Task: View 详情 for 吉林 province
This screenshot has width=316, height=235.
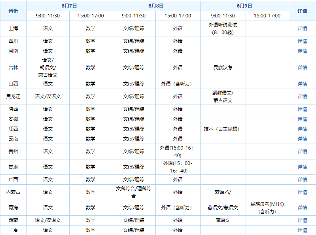Action: click(x=302, y=68)
